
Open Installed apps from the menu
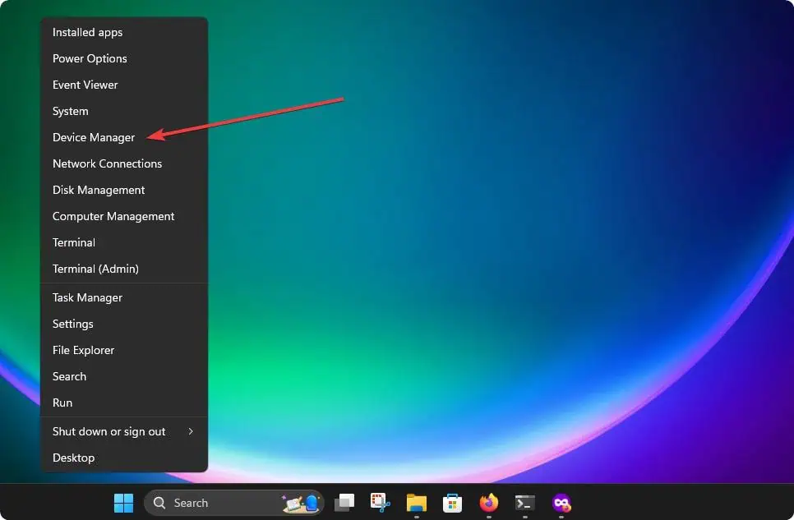point(124,32)
